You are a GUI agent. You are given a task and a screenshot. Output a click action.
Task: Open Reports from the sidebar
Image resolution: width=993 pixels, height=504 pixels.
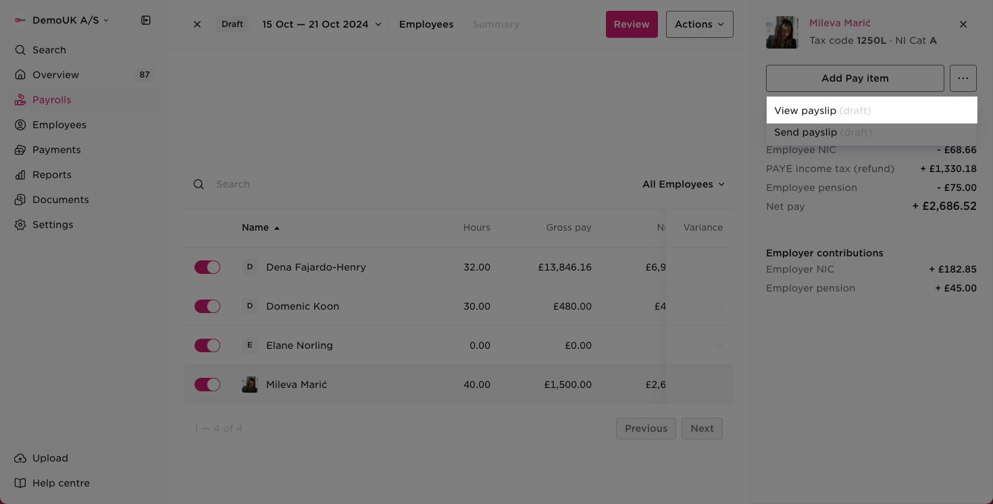point(51,174)
